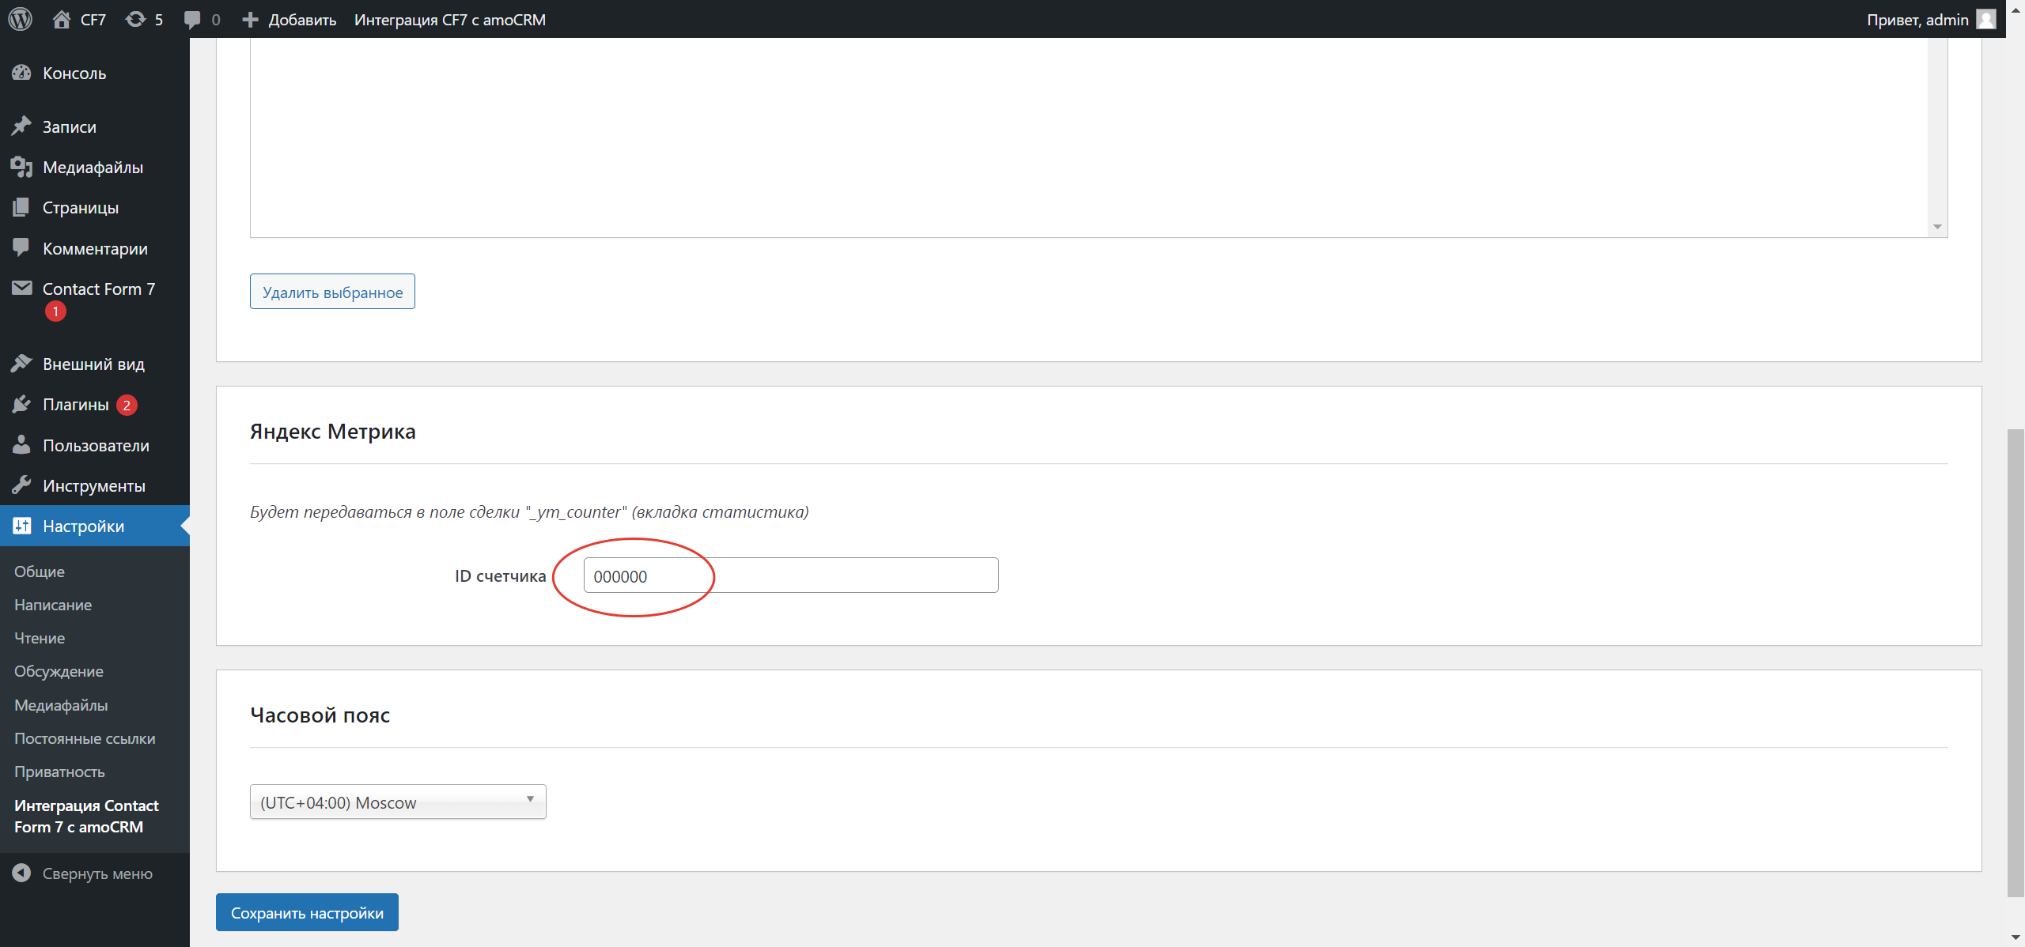2025x947 pixels.
Task: Select Приватность from the settings menu
Action: (x=59, y=772)
